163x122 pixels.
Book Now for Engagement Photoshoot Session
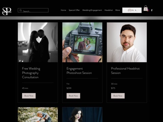click(73, 96)
